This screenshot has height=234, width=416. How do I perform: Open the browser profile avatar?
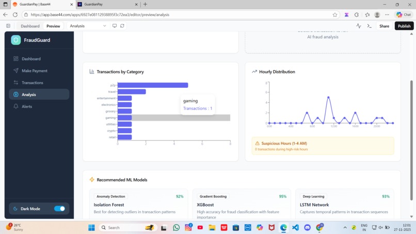click(377, 14)
